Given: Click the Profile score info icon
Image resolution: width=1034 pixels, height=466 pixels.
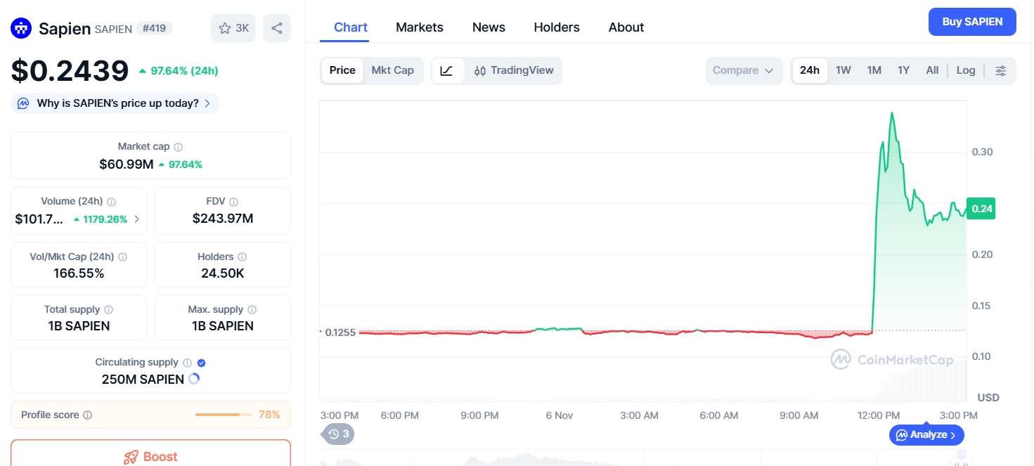Looking at the screenshot, I should [x=88, y=415].
